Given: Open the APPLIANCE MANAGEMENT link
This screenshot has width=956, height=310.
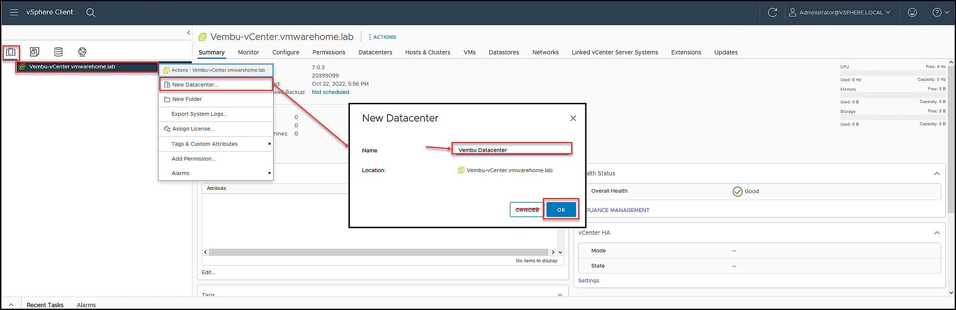Looking at the screenshot, I should pos(617,210).
